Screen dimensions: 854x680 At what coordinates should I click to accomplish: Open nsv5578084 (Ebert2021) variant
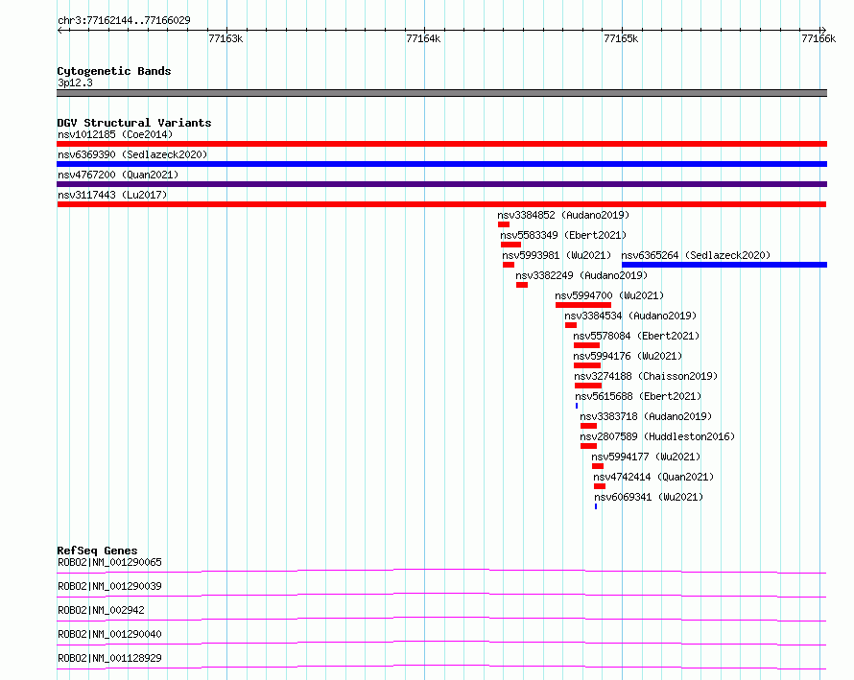click(636, 336)
